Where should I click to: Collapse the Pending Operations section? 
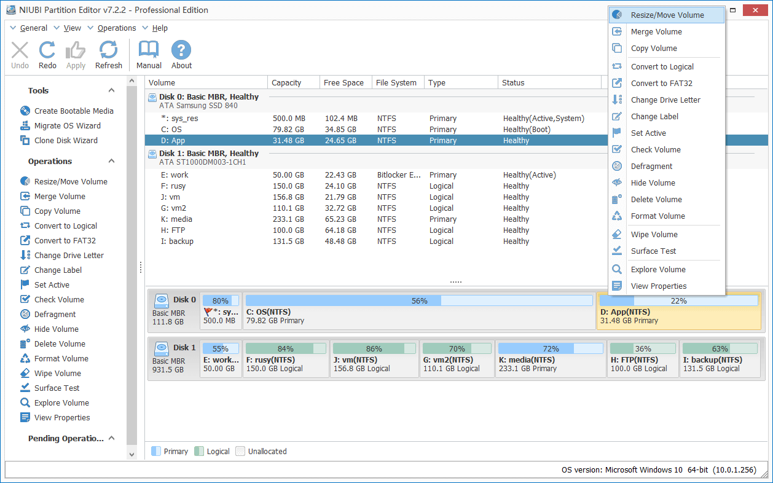(x=111, y=438)
